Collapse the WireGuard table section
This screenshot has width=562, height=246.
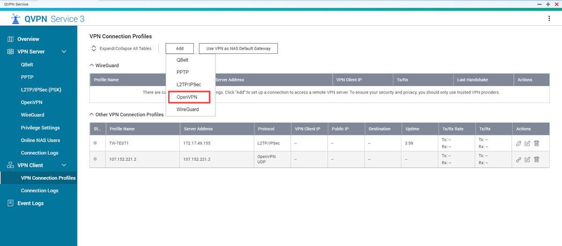click(x=92, y=65)
